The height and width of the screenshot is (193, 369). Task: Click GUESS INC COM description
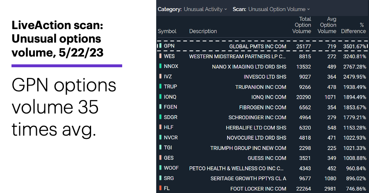coord(267,158)
